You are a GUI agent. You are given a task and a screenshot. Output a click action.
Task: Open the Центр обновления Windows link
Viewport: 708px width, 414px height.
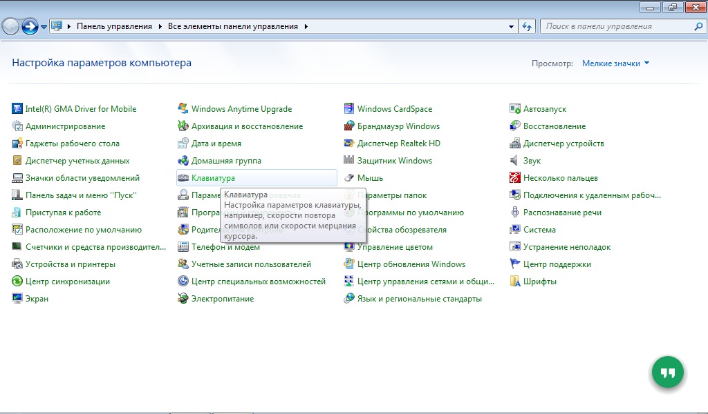pos(411,264)
